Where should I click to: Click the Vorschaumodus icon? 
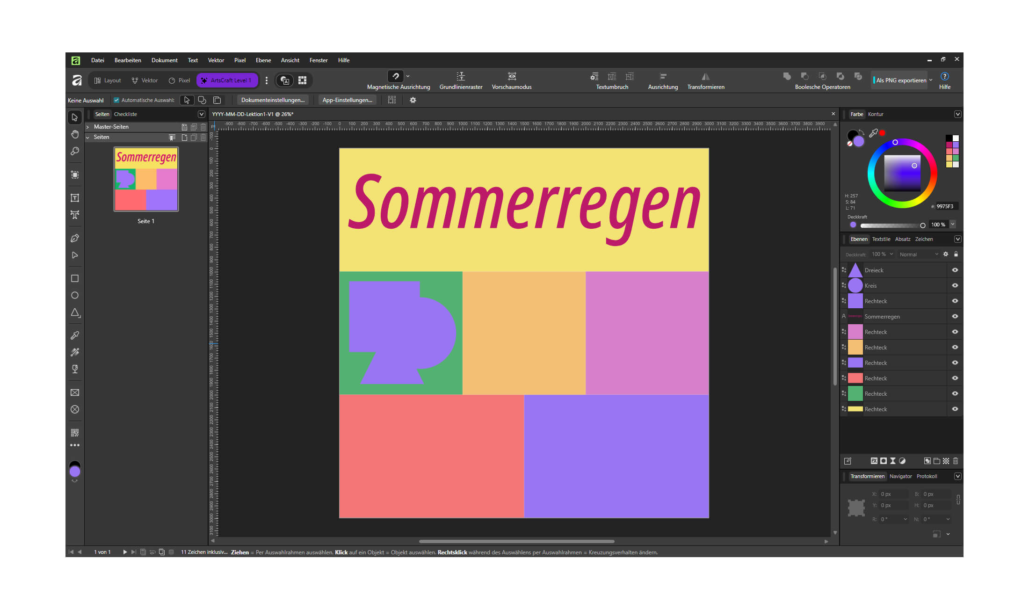click(x=512, y=76)
